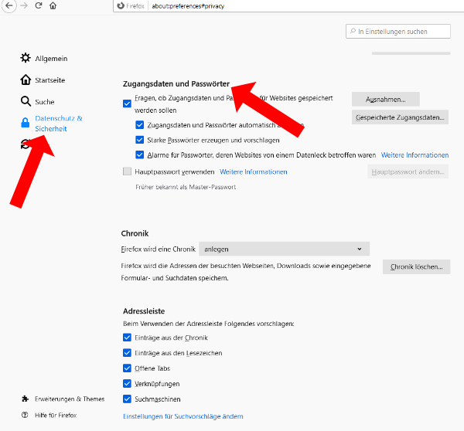Open Gespeicherte Zugangsdaten... button
464x431 pixels.
400,117
